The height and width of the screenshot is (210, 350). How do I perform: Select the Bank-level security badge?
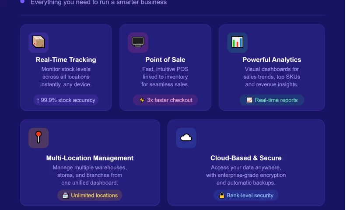(x=246, y=195)
